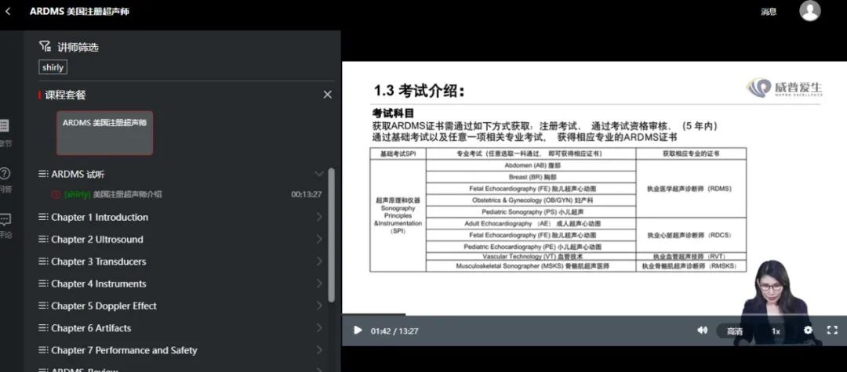This screenshot has height=372, width=847.
Task: Open Chapter 5 Doppler Effect row
Action: [181, 305]
